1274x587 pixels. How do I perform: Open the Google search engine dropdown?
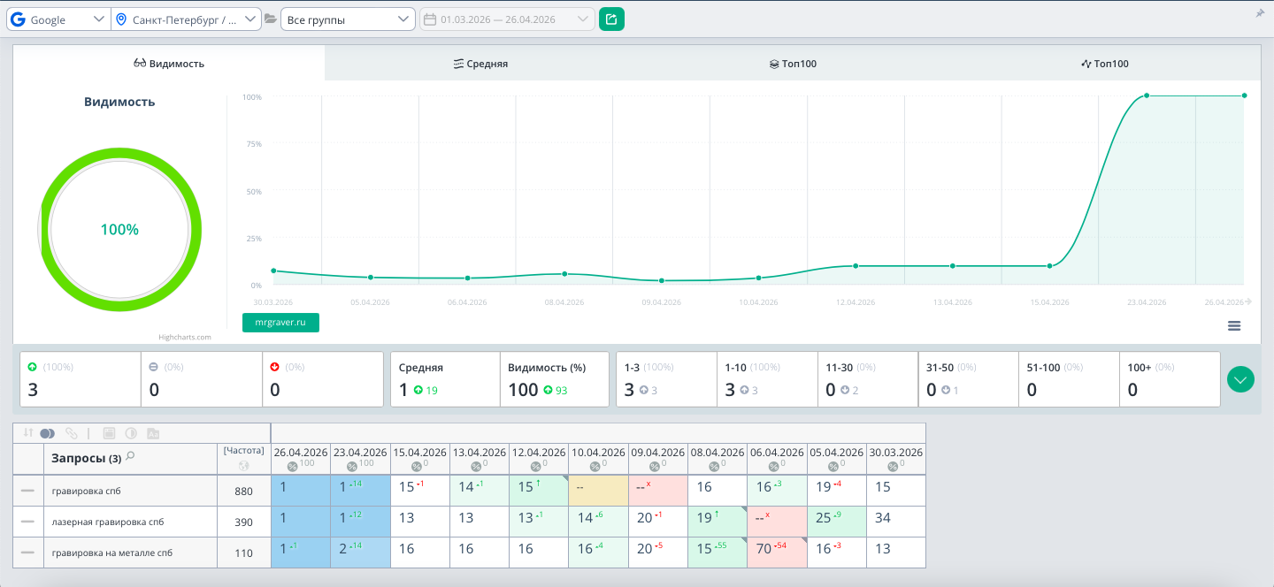pos(58,19)
